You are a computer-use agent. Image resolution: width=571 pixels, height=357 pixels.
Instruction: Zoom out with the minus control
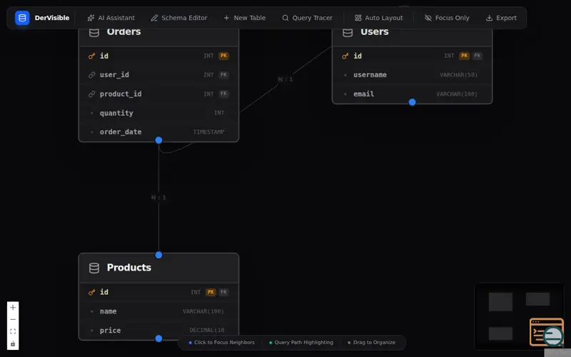coord(13,319)
